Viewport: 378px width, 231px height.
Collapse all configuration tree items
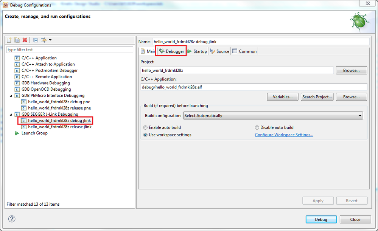36,40
